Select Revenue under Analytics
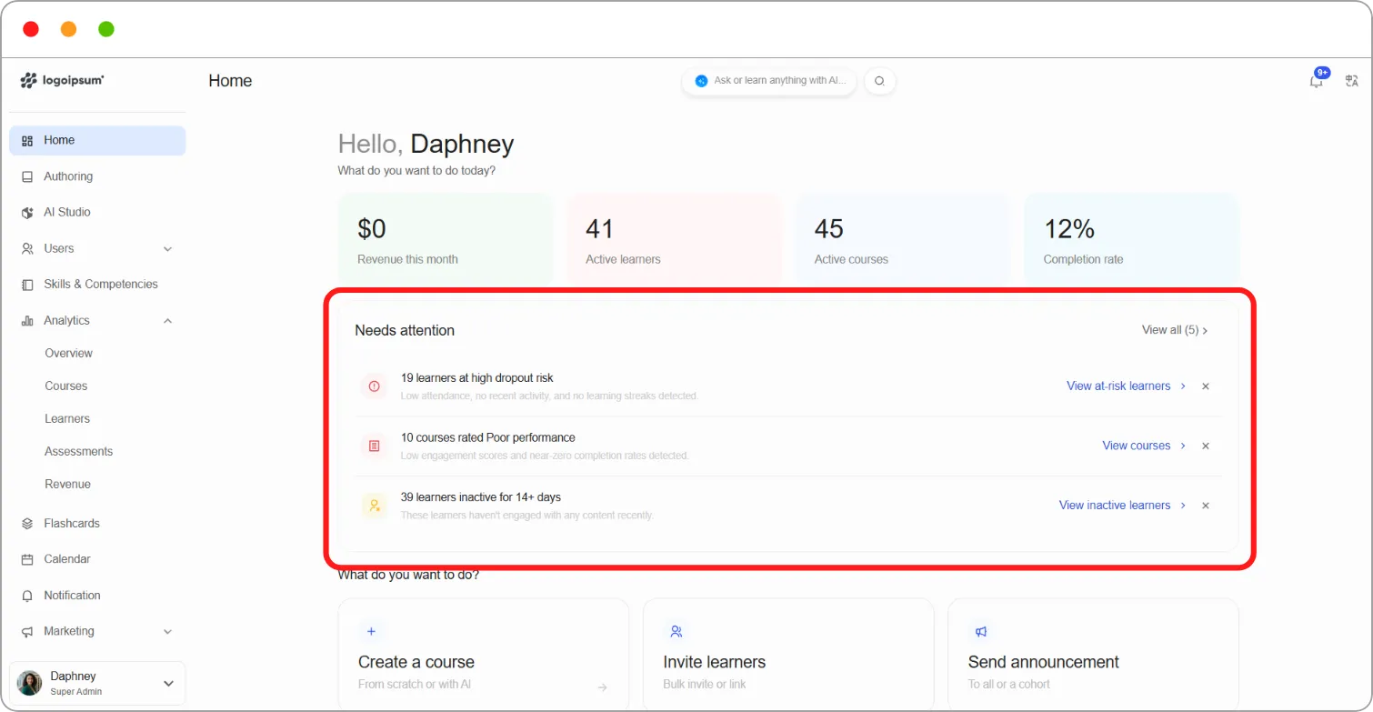 tap(67, 484)
